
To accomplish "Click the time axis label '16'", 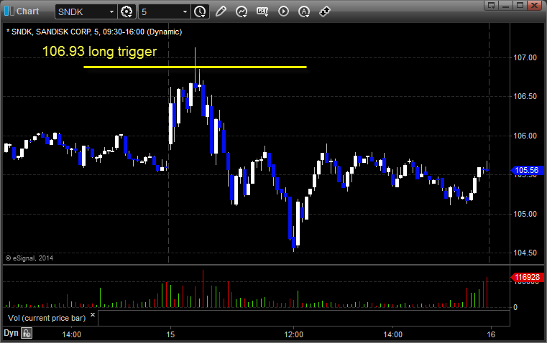I will 491,334.
